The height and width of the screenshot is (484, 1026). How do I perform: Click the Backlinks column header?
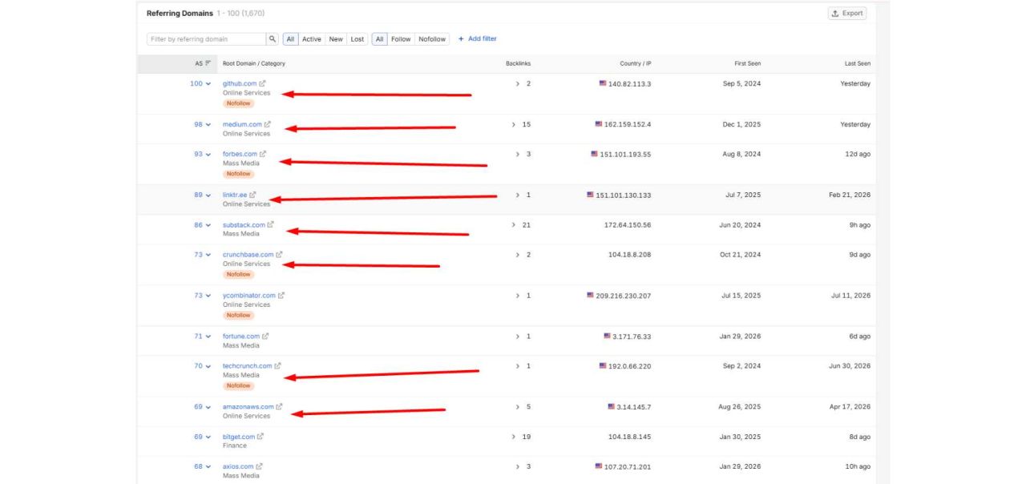point(518,63)
